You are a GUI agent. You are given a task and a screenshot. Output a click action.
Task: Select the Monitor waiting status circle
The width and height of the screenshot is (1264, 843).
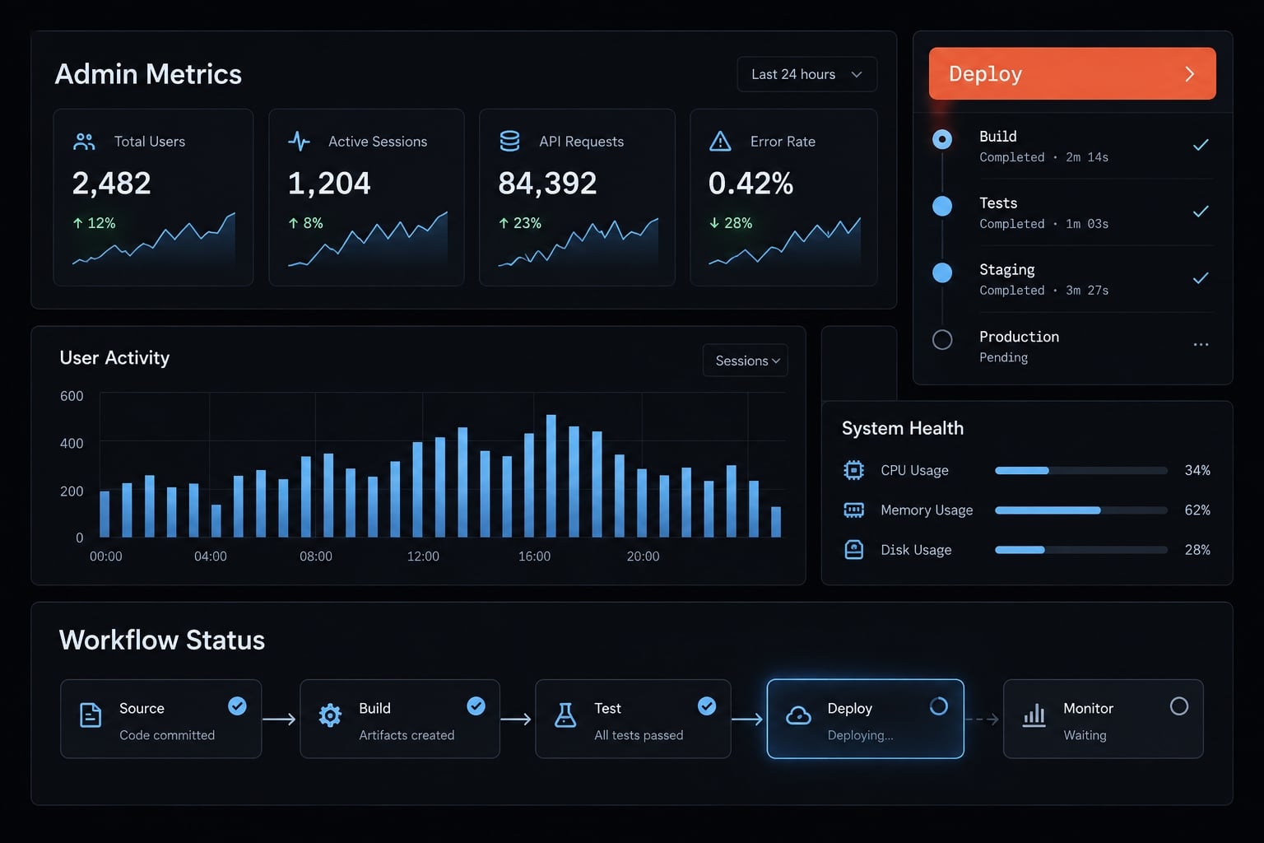(x=1179, y=706)
